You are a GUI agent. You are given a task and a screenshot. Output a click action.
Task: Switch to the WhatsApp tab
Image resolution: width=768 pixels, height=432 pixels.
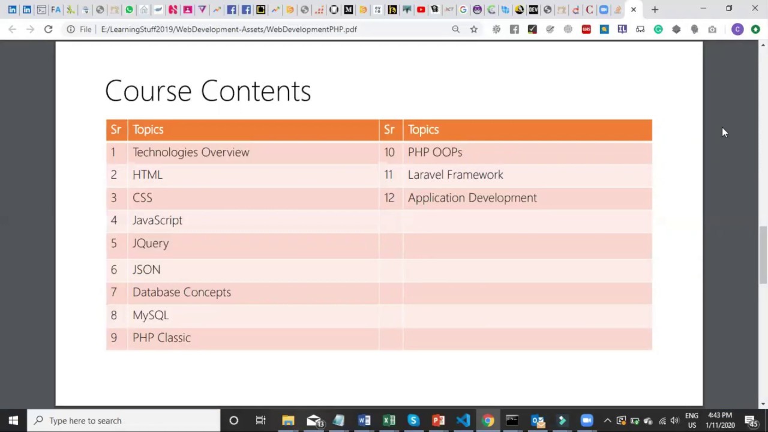(129, 10)
